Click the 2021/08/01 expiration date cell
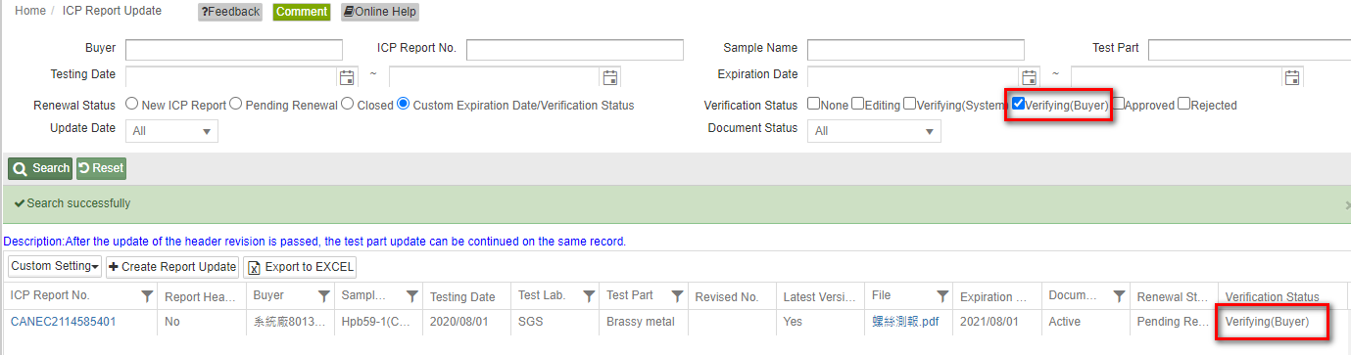The width and height of the screenshot is (1351, 355). (x=989, y=322)
